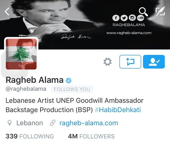The height and width of the screenshot is (145, 170).
Task: Tap the FOLLOWS YOU badge
Action: tap(72, 89)
